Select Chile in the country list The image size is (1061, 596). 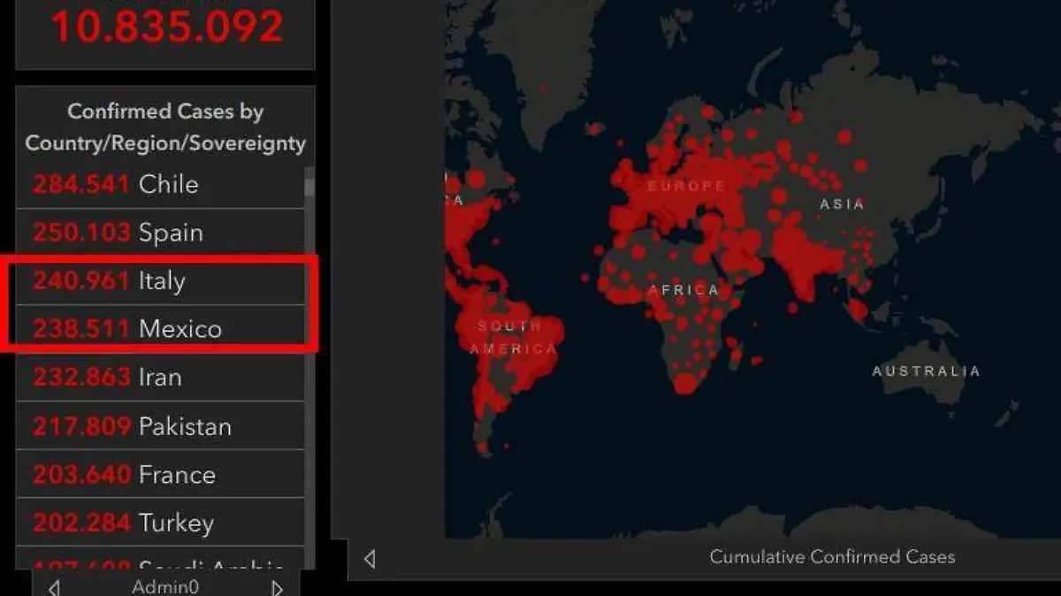[x=160, y=185]
